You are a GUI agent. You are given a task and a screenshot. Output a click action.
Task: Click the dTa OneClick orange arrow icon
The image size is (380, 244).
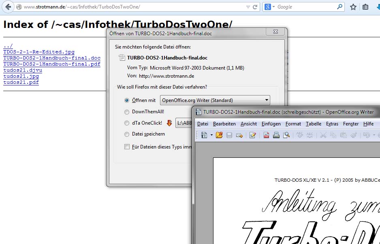169,123
